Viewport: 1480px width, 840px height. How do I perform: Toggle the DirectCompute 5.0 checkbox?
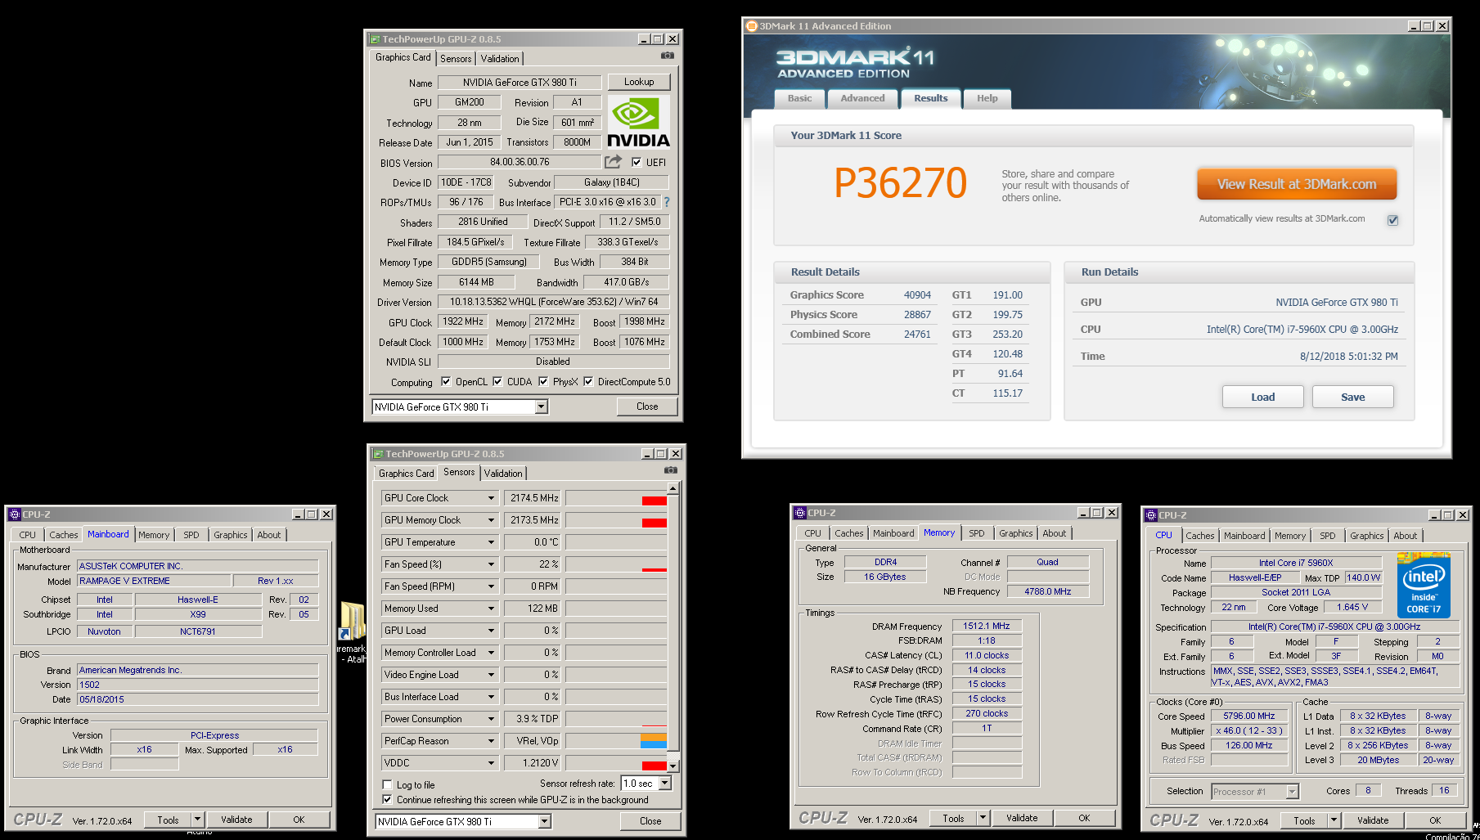pyautogui.click(x=588, y=381)
